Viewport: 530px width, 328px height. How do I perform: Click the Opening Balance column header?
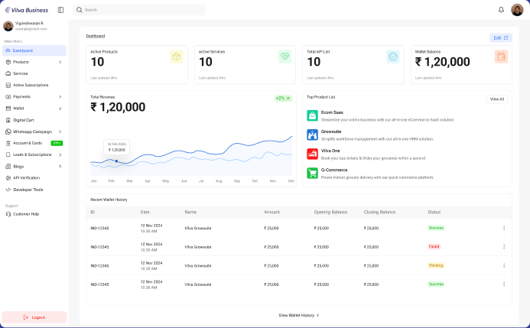click(330, 212)
